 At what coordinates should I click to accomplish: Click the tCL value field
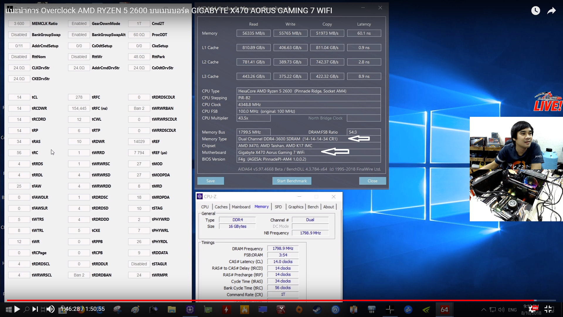tap(19, 97)
